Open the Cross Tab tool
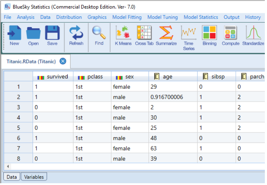Image resolution: width=267 pixels, height=185 pixels. (x=144, y=36)
